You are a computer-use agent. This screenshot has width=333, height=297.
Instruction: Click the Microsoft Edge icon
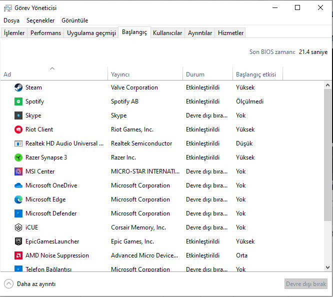point(18,199)
